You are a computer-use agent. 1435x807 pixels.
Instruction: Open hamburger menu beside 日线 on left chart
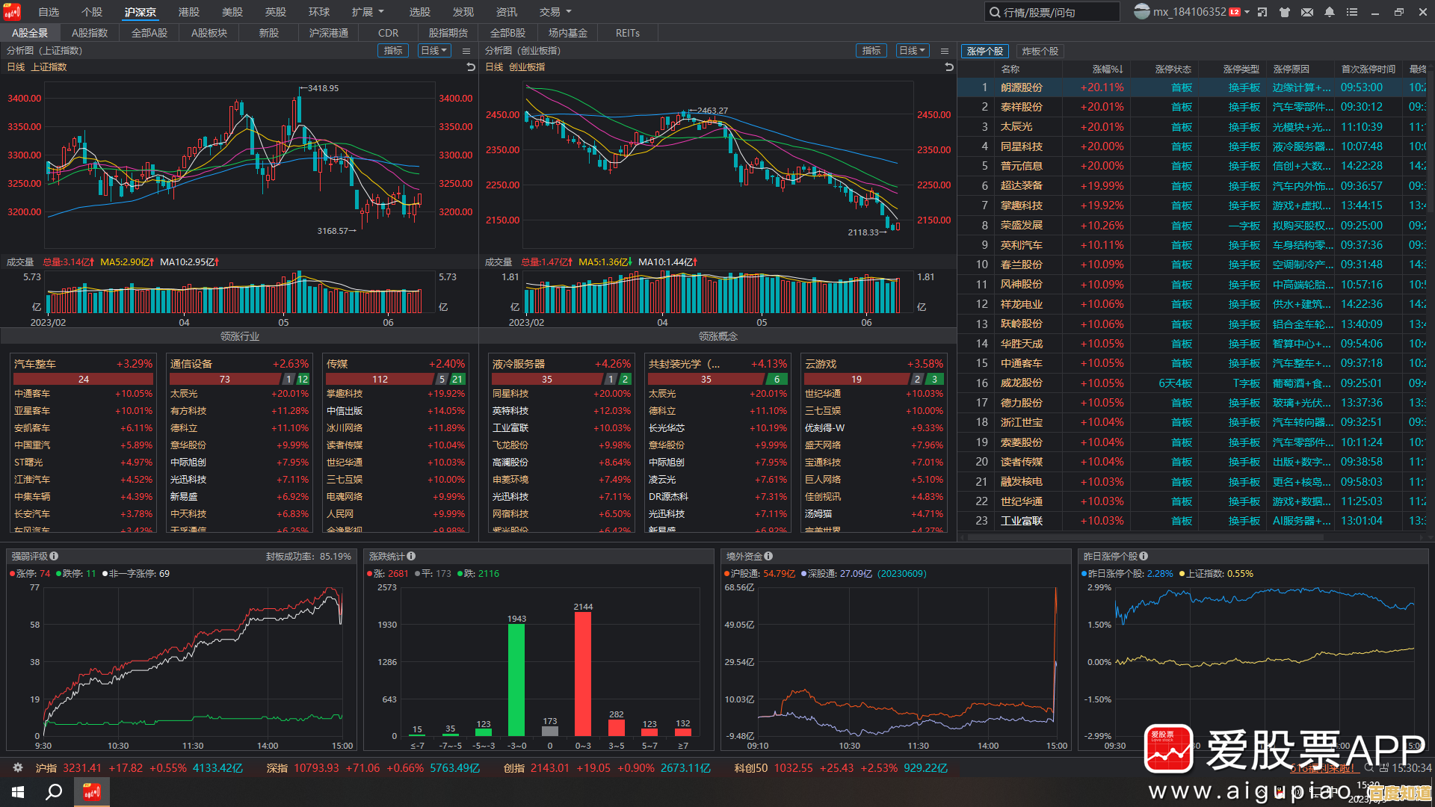466,51
